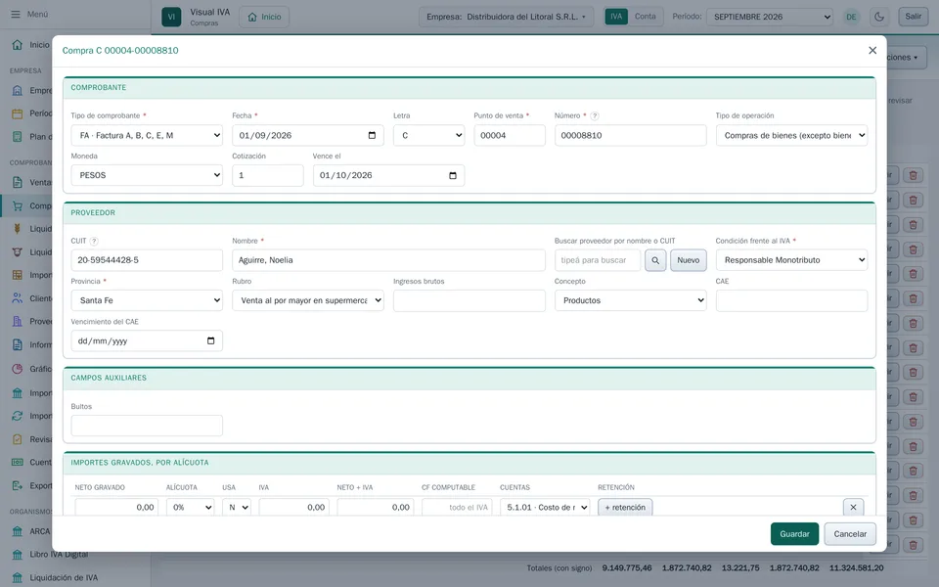Click the Cancelar button
The height and width of the screenshot is (587, 939).
(x=850, y=534)
